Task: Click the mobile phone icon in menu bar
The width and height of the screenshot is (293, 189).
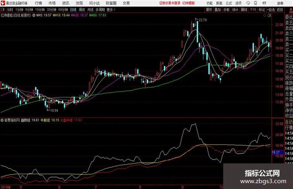Action: [255, 3]
